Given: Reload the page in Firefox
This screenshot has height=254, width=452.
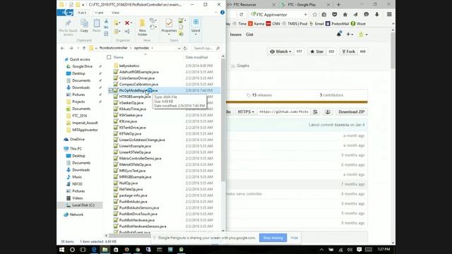Looking at the screenshot, I should tap(242, 14).
